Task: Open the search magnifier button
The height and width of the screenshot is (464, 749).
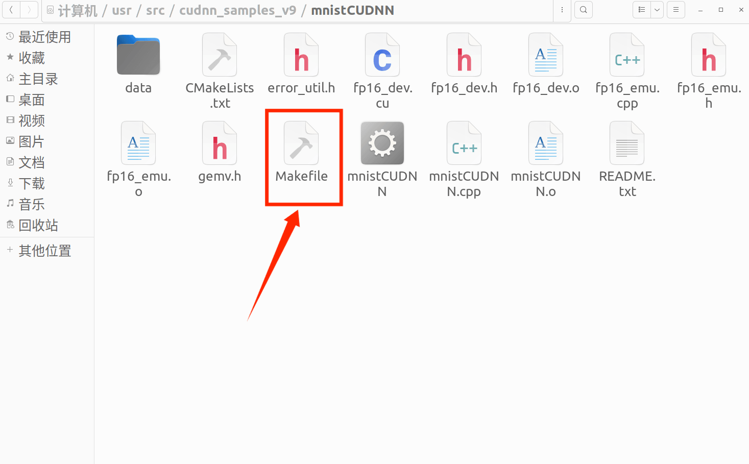Action: click(x=584, y=10)
